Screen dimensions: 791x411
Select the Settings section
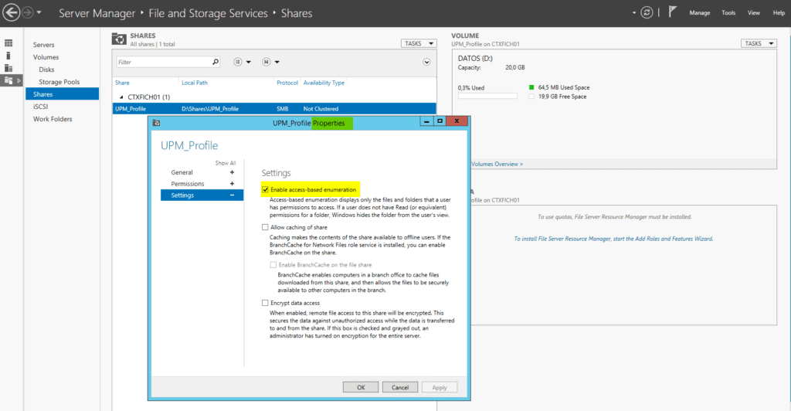(202, 195)
